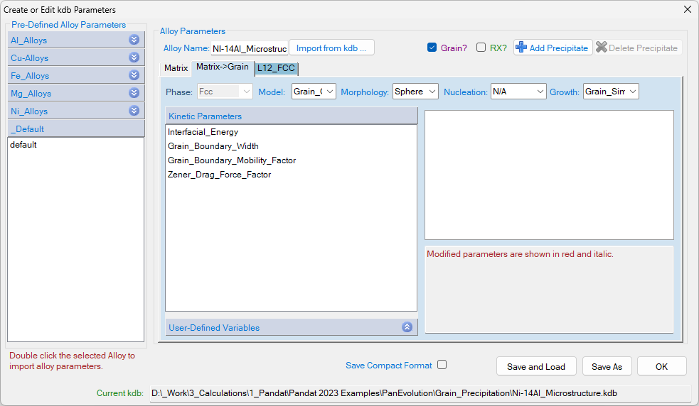Click the Save and Load button
The image size is (699, 406).
[535, 366]
